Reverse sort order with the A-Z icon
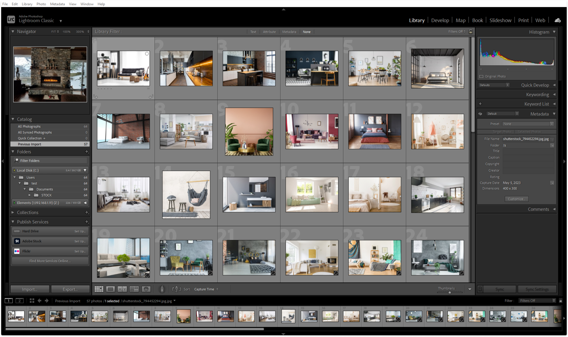This screenshot has width=568, height=337. pos(176,289)
